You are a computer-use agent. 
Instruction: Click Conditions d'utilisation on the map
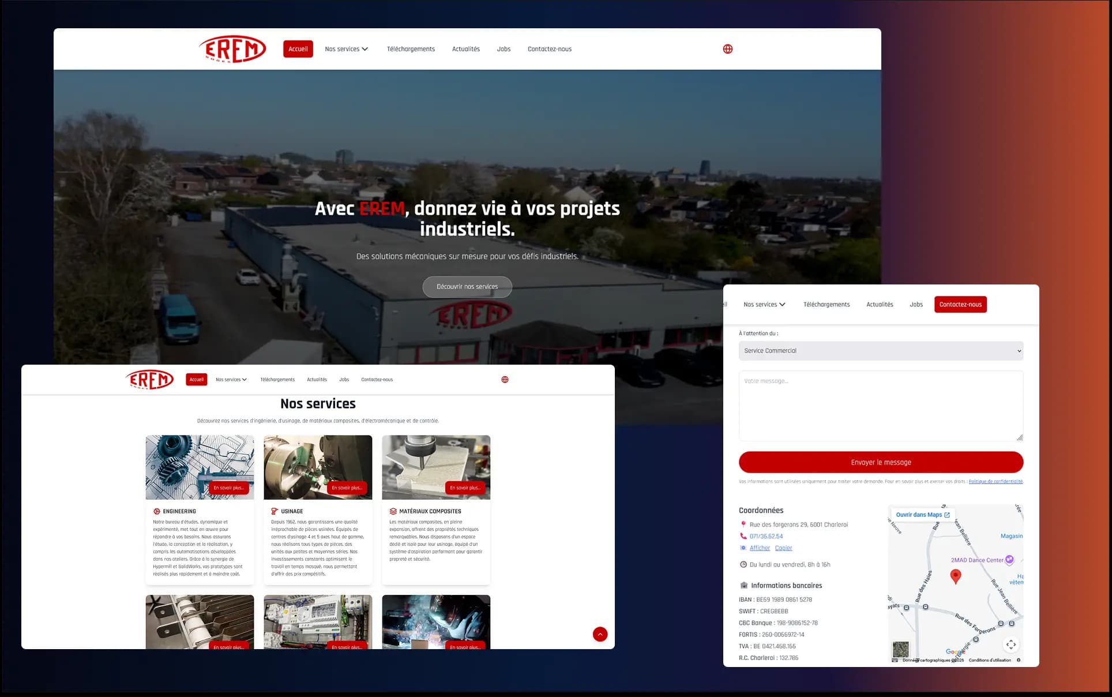[x=990, y=660]
